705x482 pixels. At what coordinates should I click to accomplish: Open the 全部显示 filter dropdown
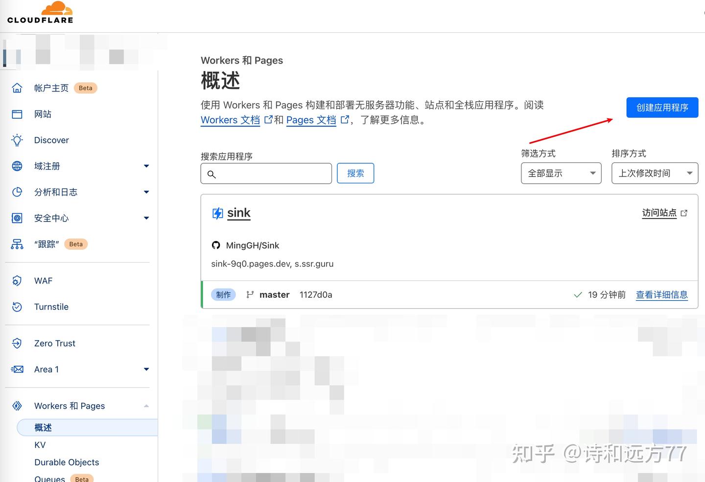coord(561,173)
